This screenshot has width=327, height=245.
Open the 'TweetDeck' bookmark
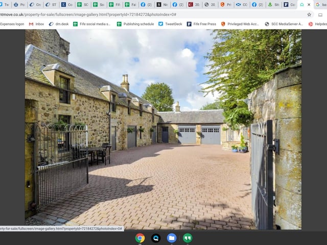coord(170,24)
